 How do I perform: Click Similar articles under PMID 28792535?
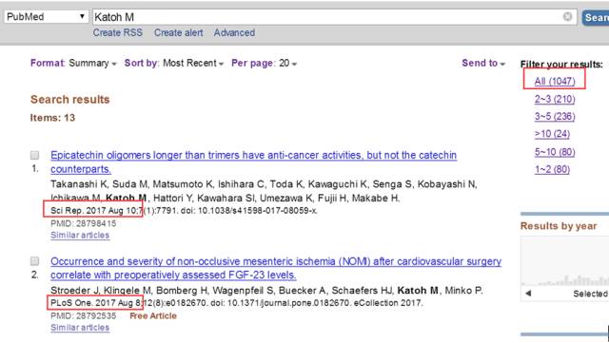80,328
